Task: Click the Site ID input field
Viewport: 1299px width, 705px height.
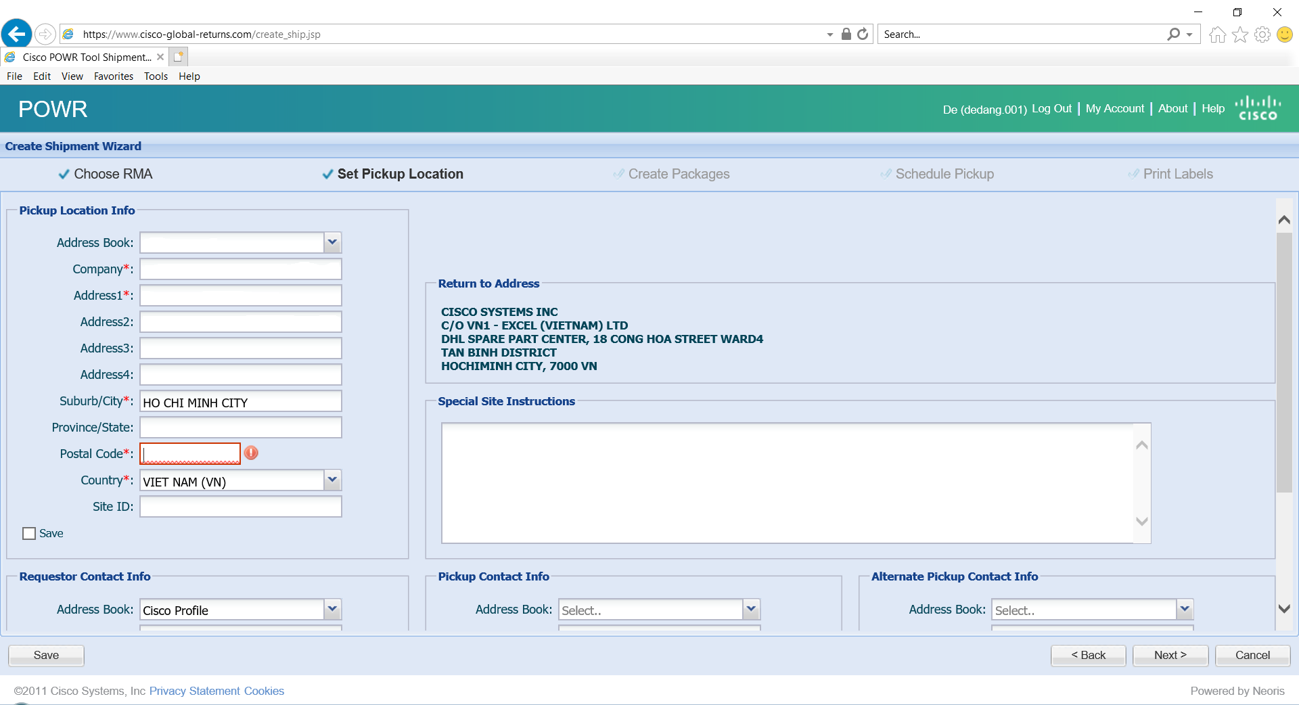Action: (x=241, y=506)
